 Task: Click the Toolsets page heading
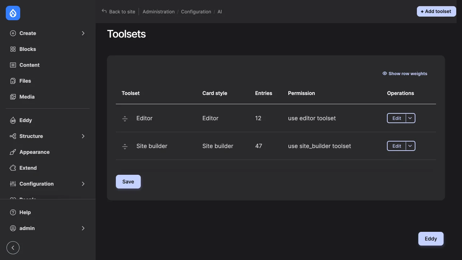pyautogui.click(x=126, y=34)
